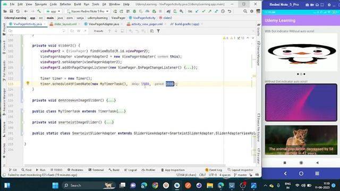Image resolution: width=340 pixels, height=191 pixels.
Task: Switch to build.gradle (app) tab
Action: tap(186, 24)
